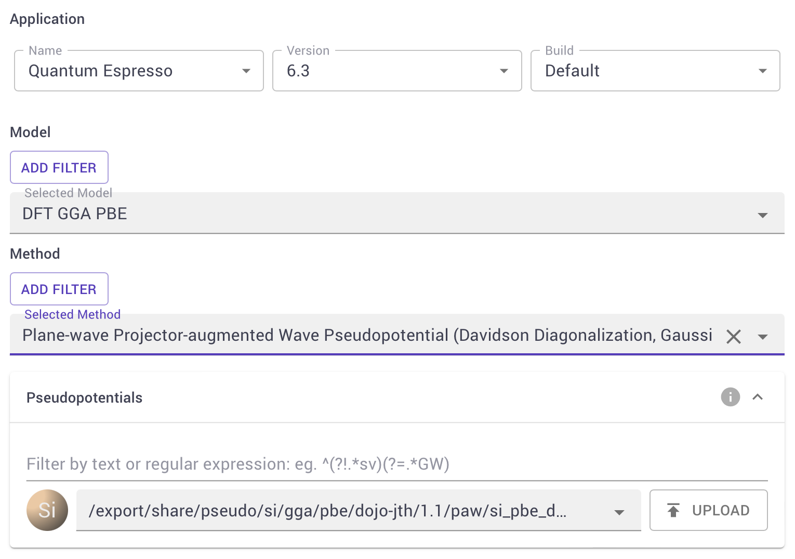Click the Pseudopotentials header title
Image resolution: width=795 pixels, height=559 pixels.
[85, 397]
